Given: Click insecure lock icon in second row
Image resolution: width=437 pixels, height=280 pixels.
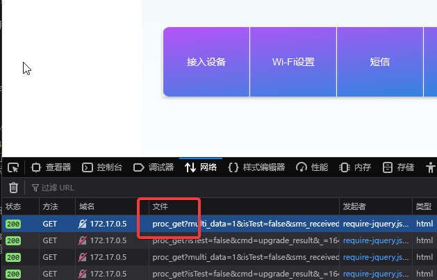Looking at the screenshot, I should 82,240.
